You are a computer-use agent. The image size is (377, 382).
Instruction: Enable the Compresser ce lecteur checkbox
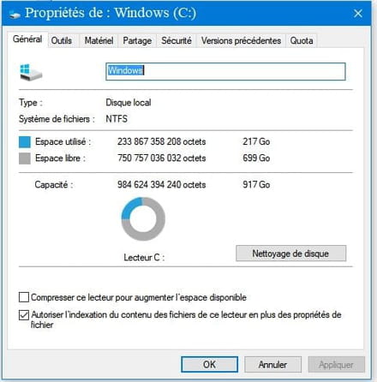point(24,297)
